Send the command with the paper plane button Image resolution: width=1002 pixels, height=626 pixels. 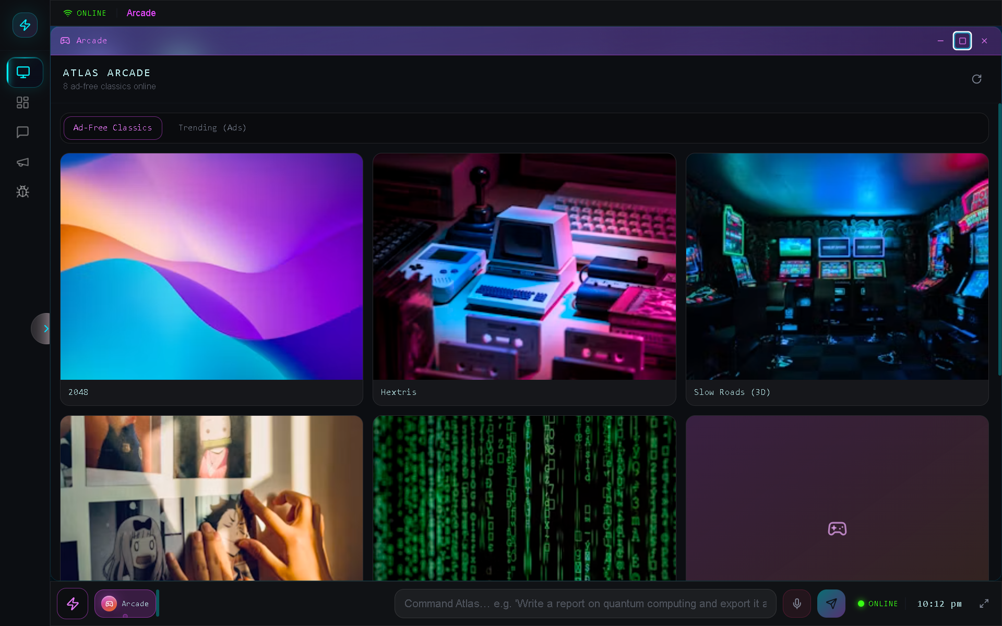click(x=831, y=604)
